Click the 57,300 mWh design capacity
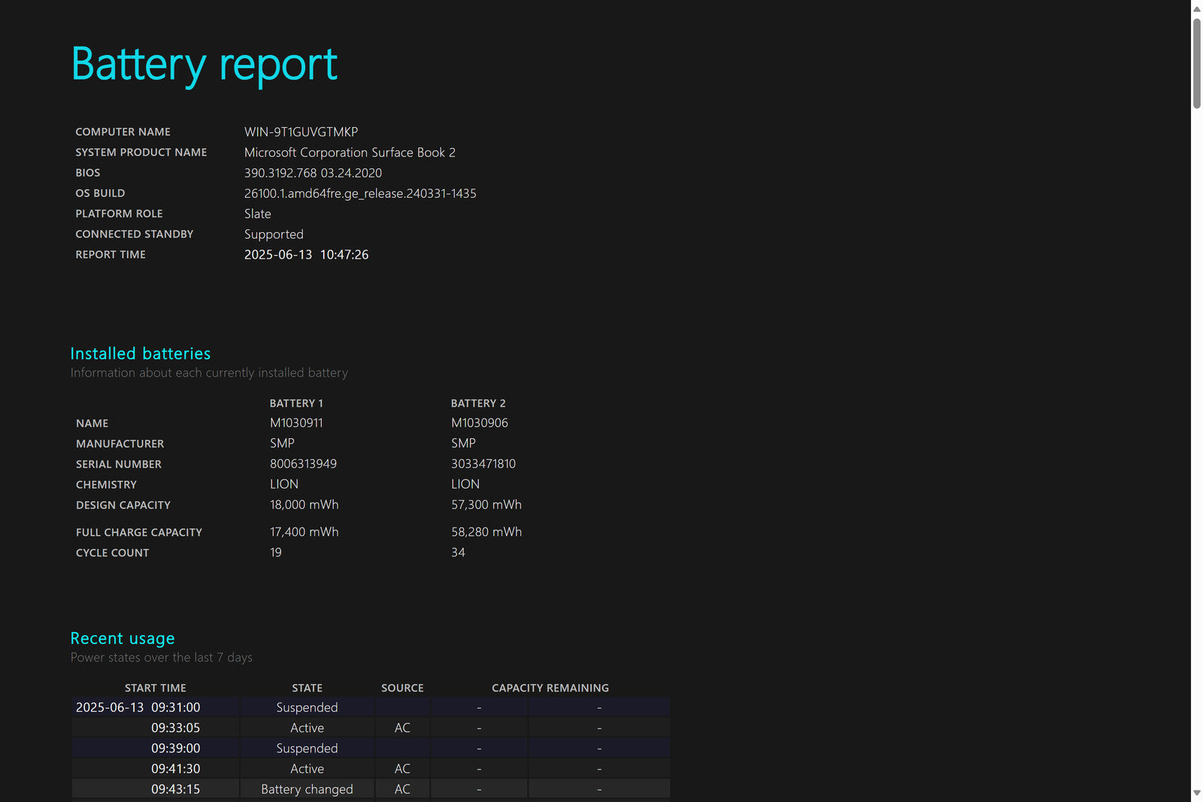 [486, 505]
